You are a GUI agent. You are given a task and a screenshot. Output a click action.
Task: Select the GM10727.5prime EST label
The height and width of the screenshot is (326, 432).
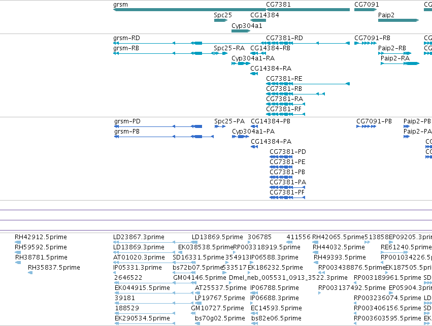tap(218, 308)
